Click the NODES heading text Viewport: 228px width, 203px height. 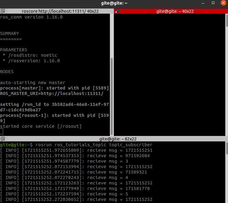pyautogui.click(x=7, y=72)
